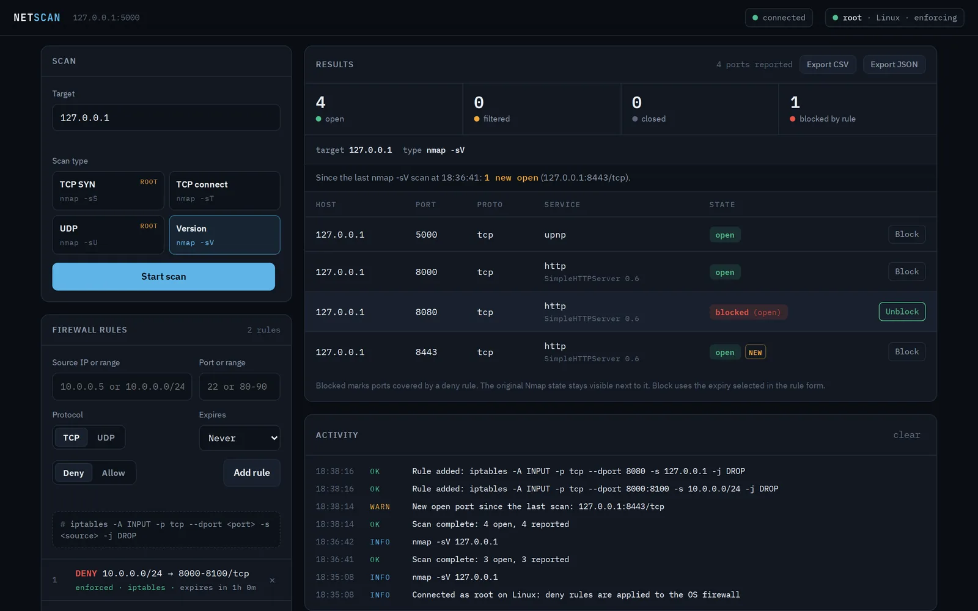Click the connected status badge

779,18
